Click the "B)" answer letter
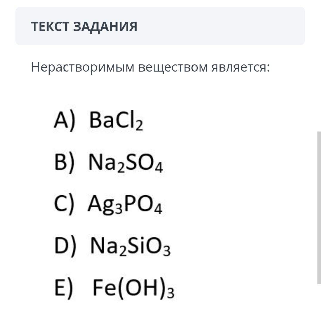This screenshot has height=334, width=321. click(x=64, y=163)
